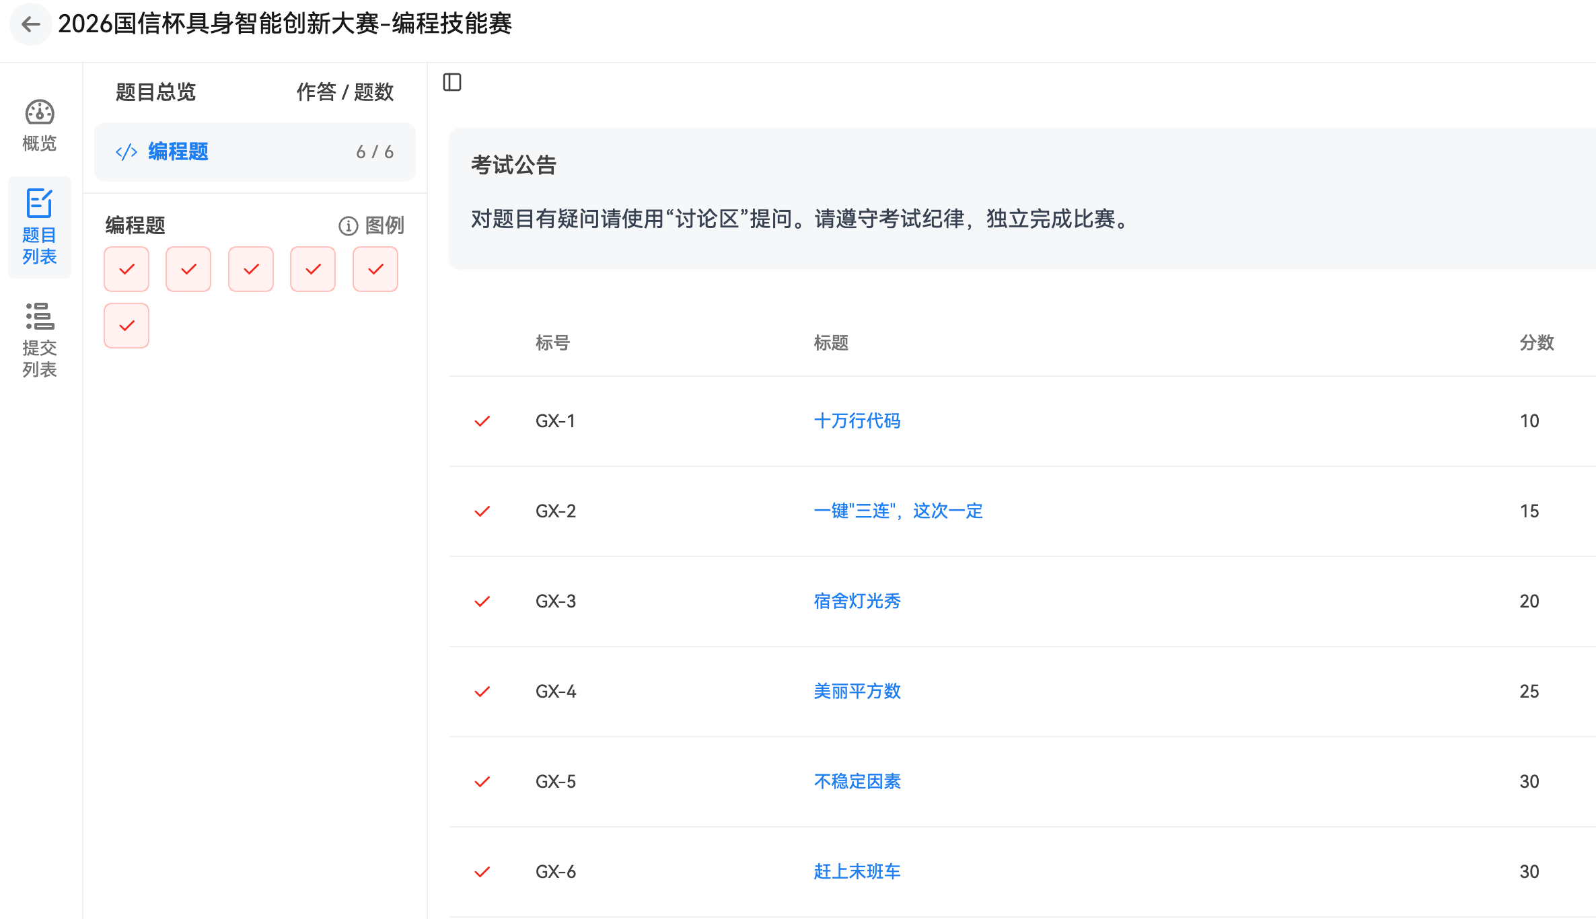Open the 提交列表 submissions tab
Viewport: 1596px width, 919px height.
40,340
